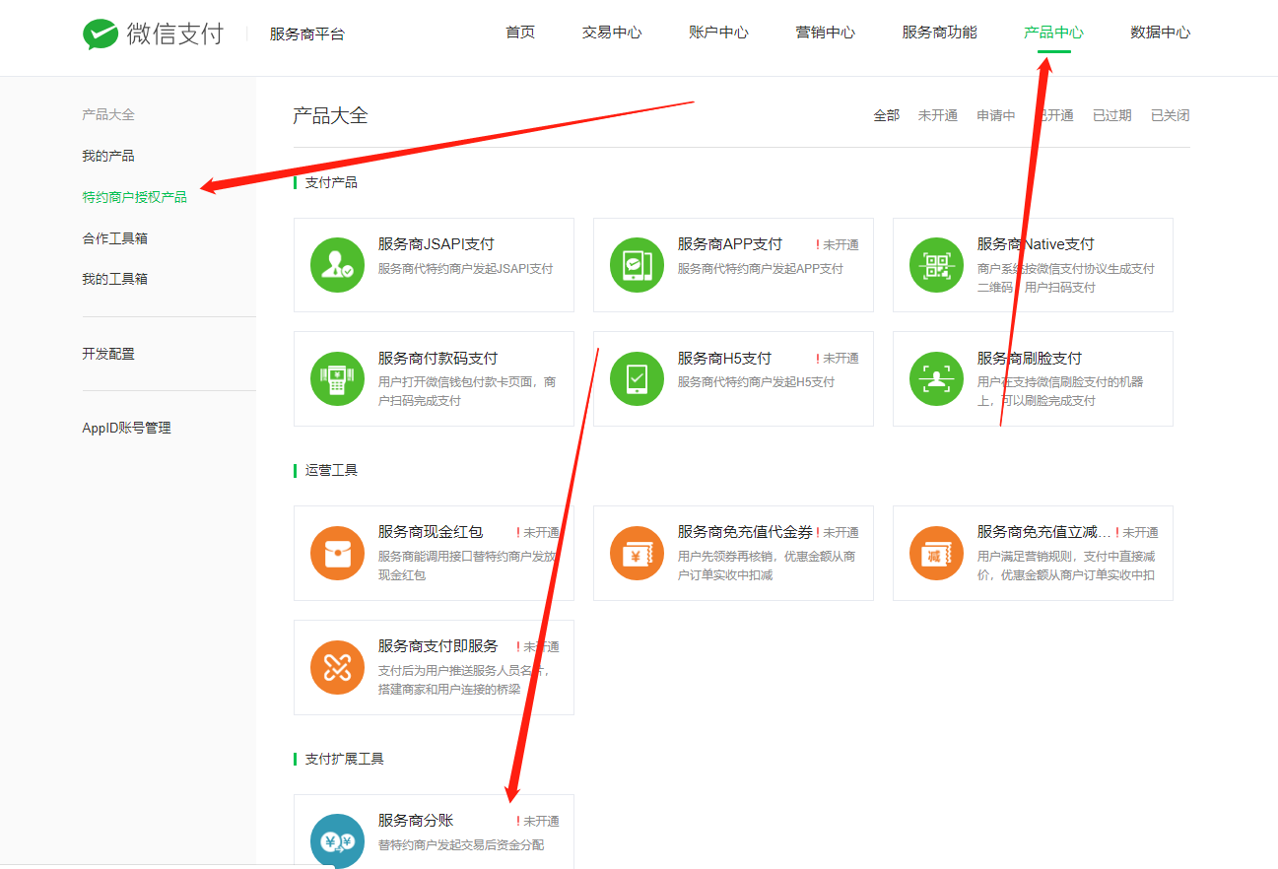Open 合作工具箱 in the sidebar
1278x869 pixels.
(114, 238)
